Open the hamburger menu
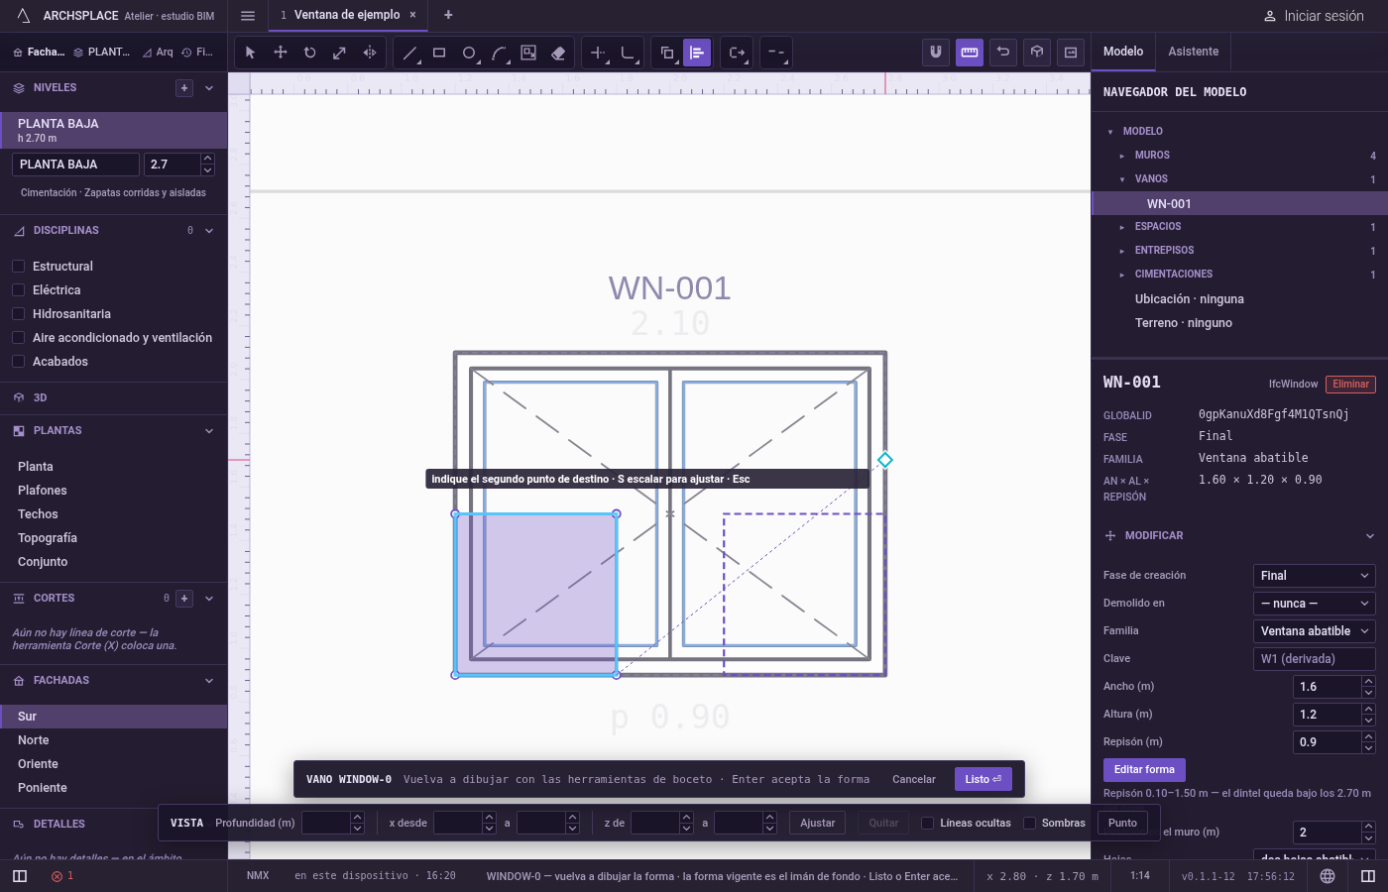1388x892 pixels. [248, 16]
